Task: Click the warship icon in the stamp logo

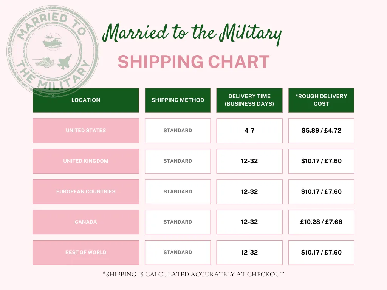Action: tap(52, 41)
